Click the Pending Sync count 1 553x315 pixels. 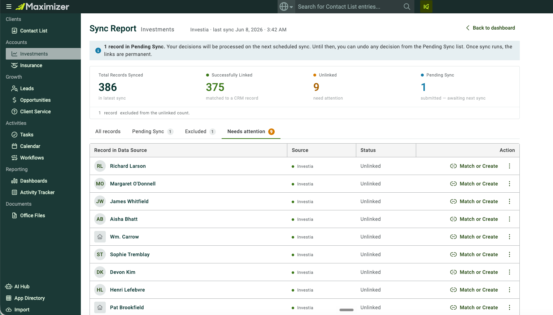(423, 87)
